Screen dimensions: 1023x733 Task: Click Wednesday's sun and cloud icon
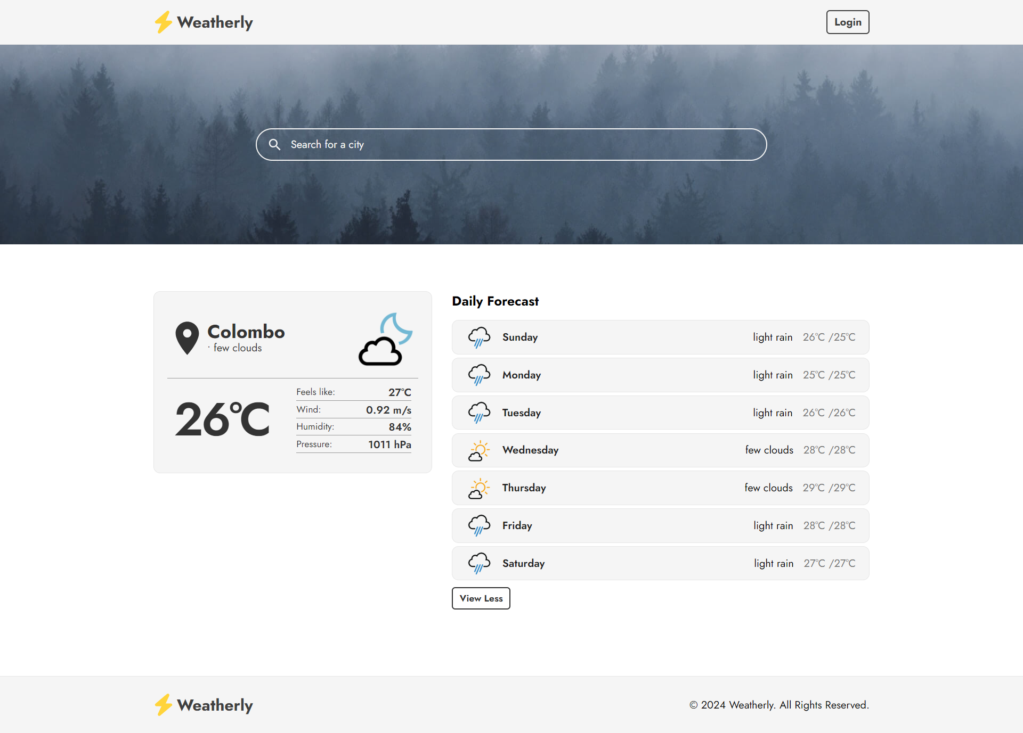point(479,450)
